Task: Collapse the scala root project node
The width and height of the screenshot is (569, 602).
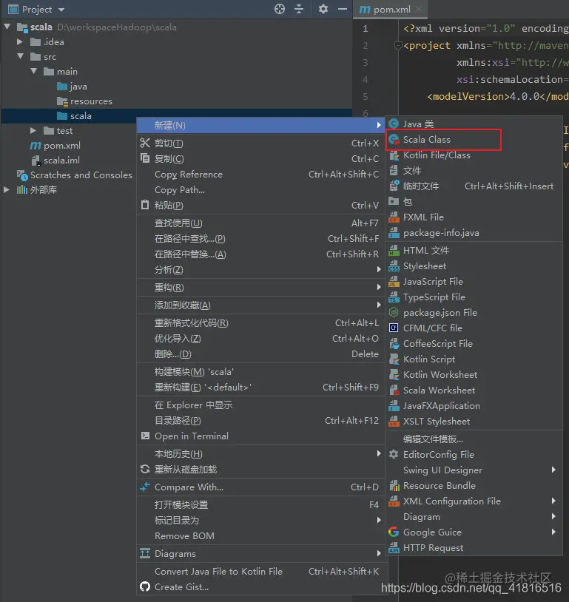Action: 7,27
